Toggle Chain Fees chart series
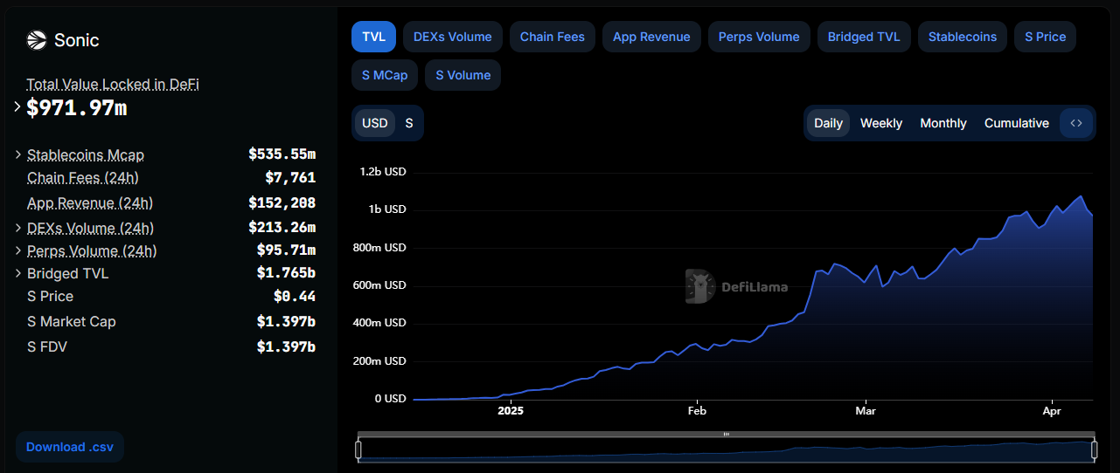 (553, 37)
